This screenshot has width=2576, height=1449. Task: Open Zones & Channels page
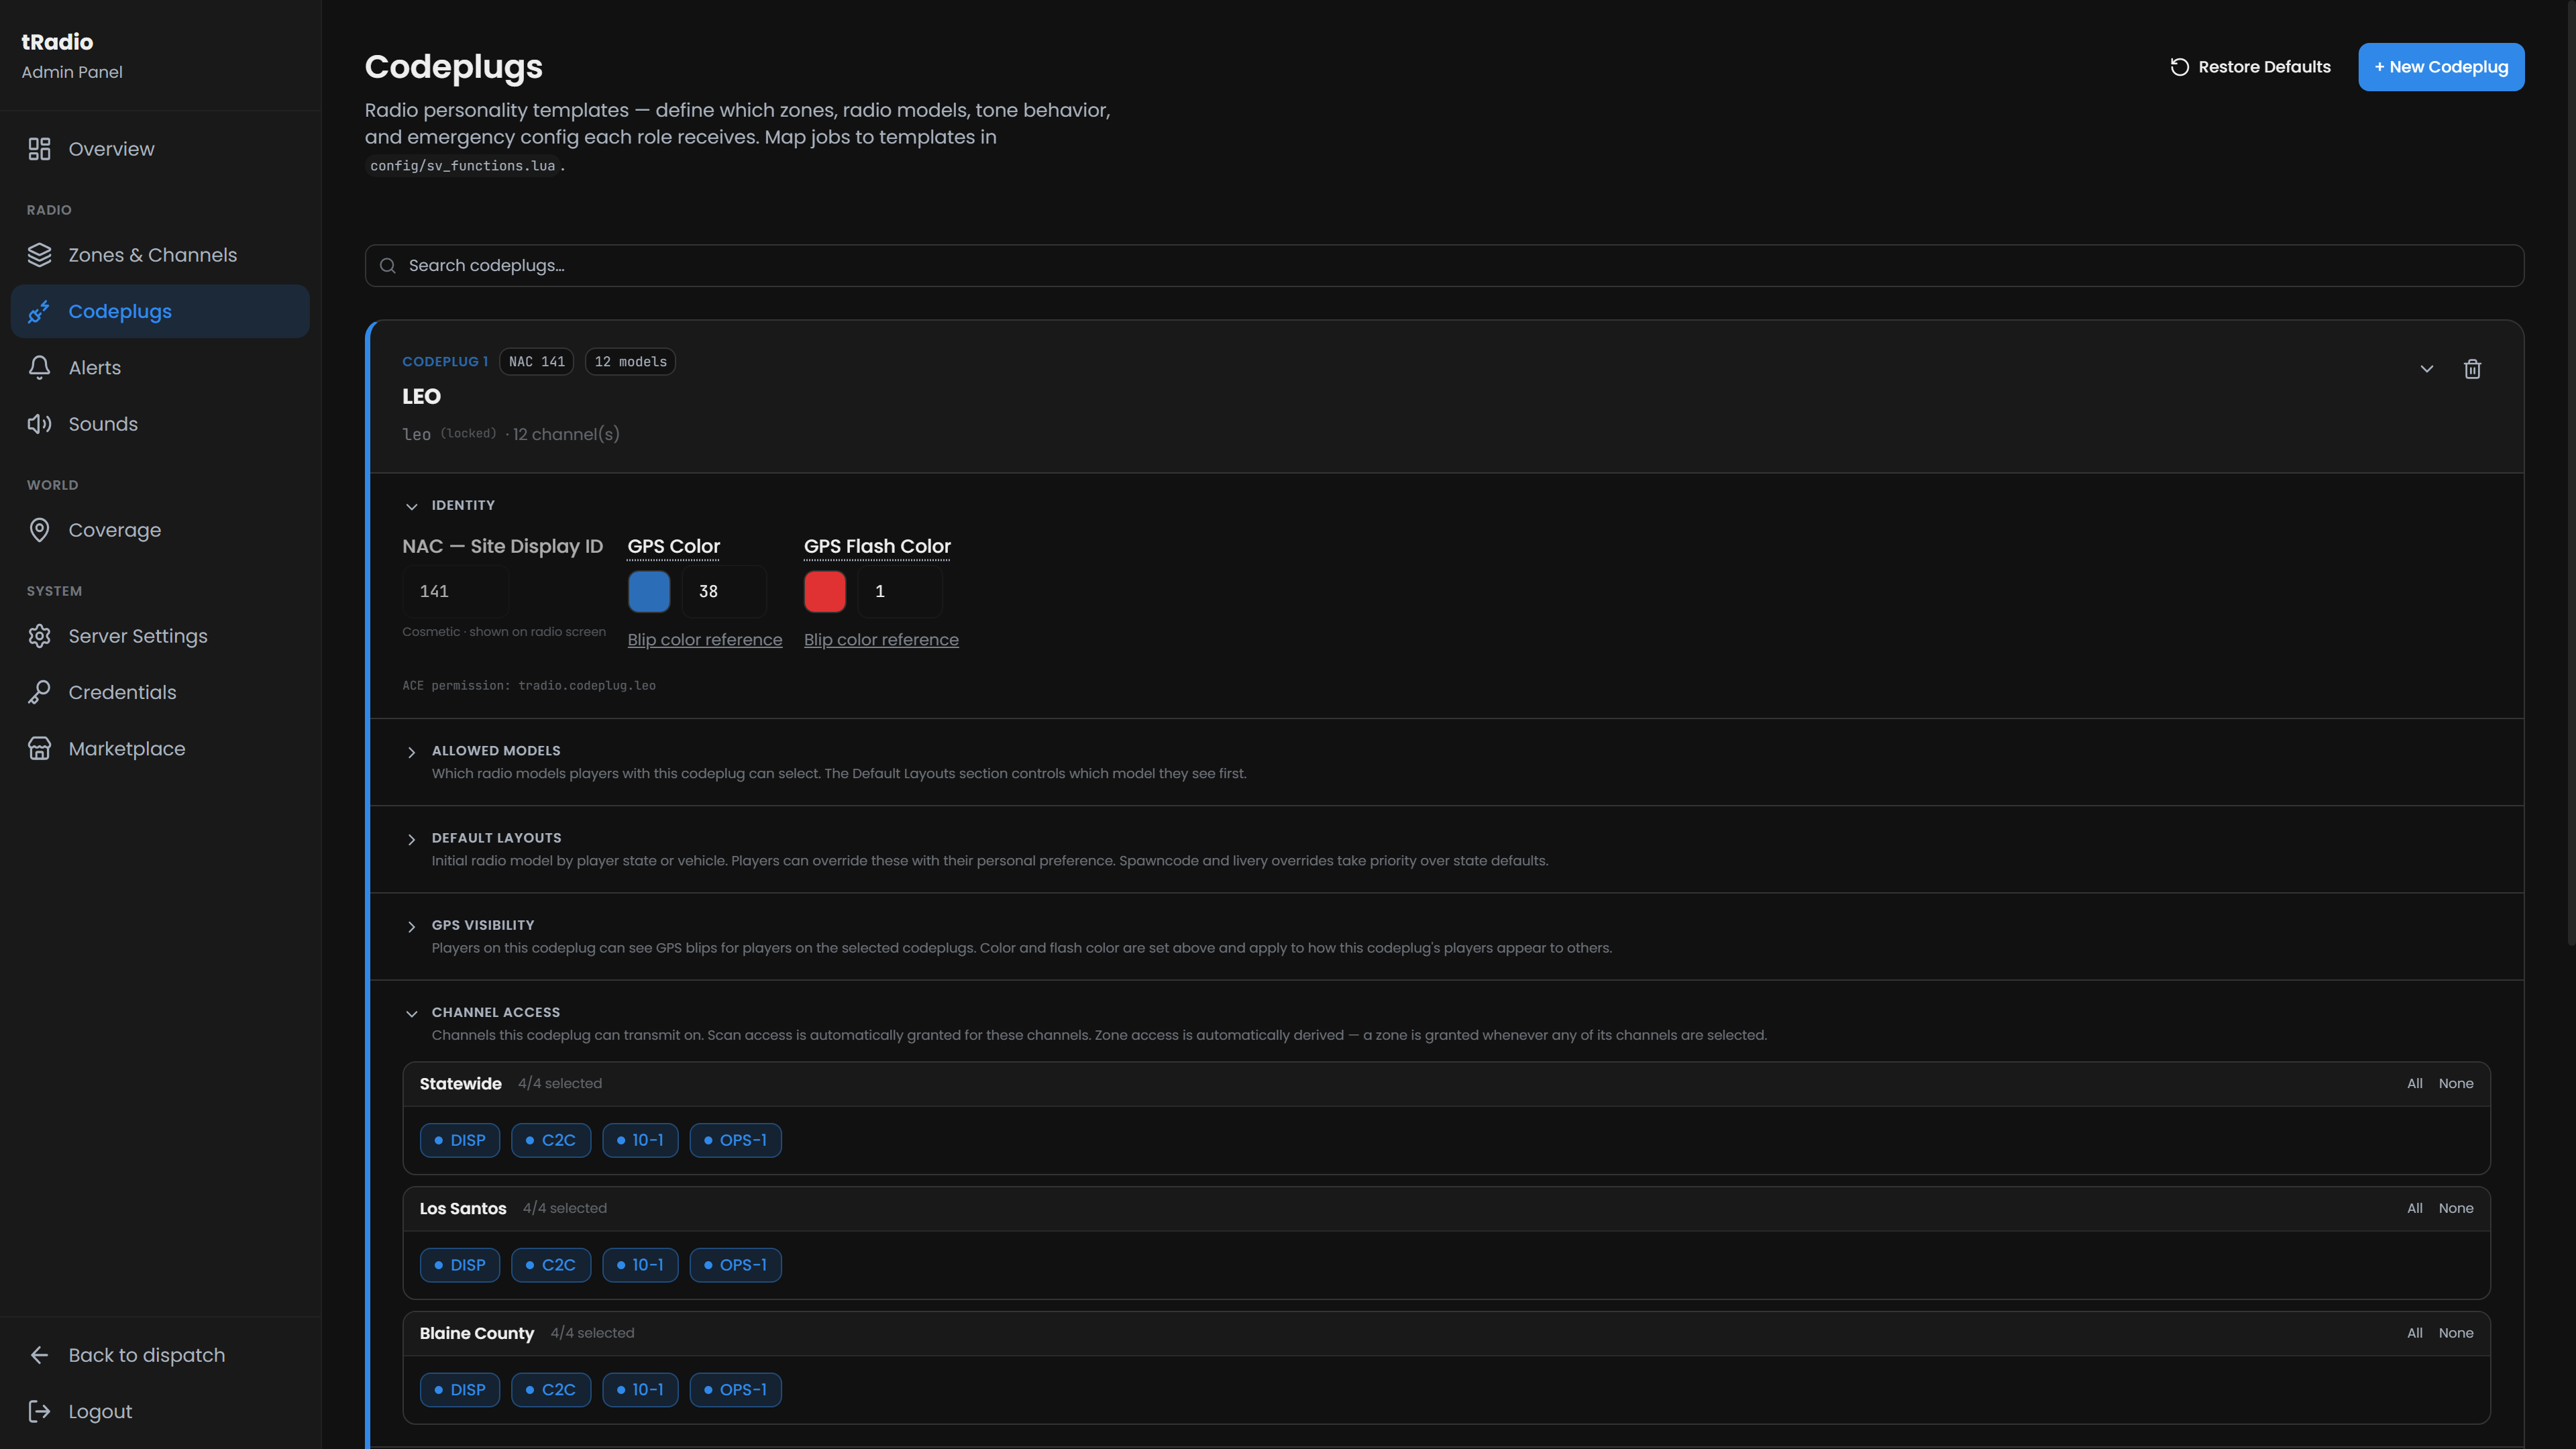pos(160,255)
